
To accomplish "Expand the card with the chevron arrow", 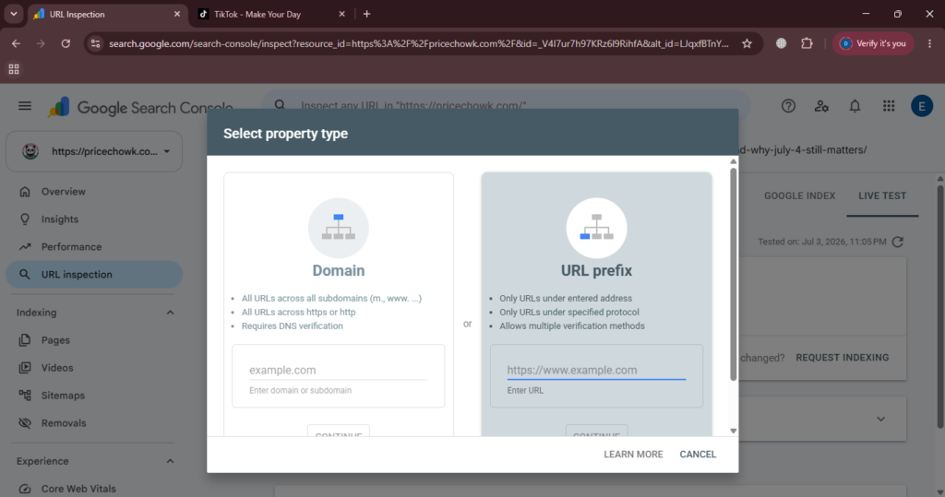I will 880,419.
